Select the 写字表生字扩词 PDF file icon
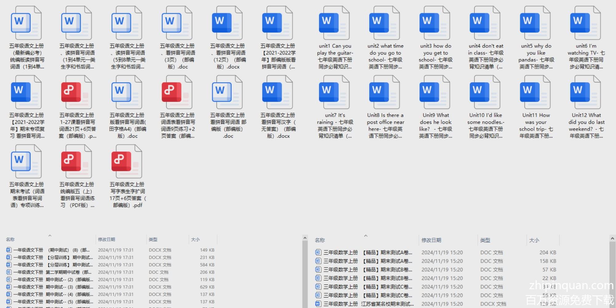This screenshot has width=616, height=308. point(127,162)
